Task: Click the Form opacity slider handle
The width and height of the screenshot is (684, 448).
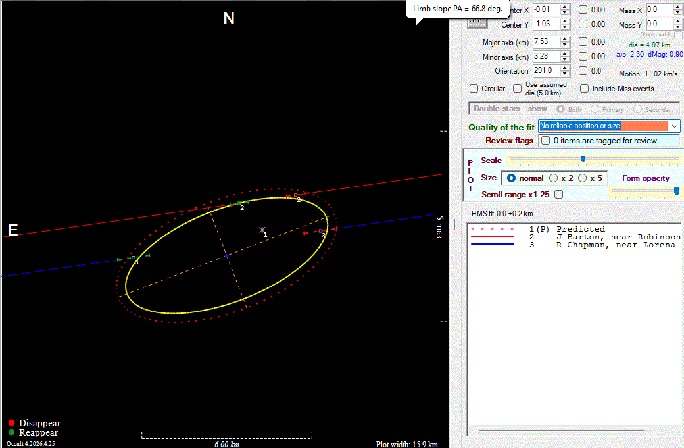Action: click(677, 191)
